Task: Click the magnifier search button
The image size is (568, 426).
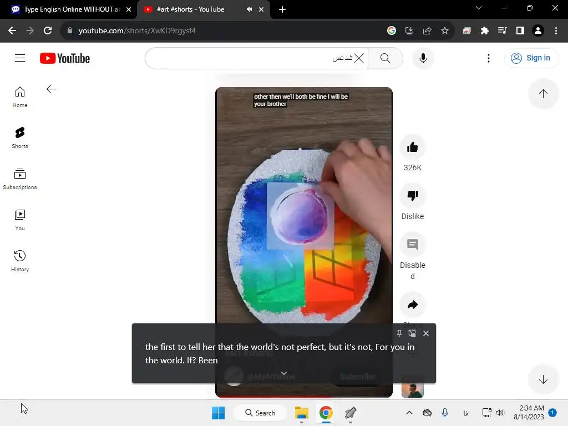Action: [386, 58]
